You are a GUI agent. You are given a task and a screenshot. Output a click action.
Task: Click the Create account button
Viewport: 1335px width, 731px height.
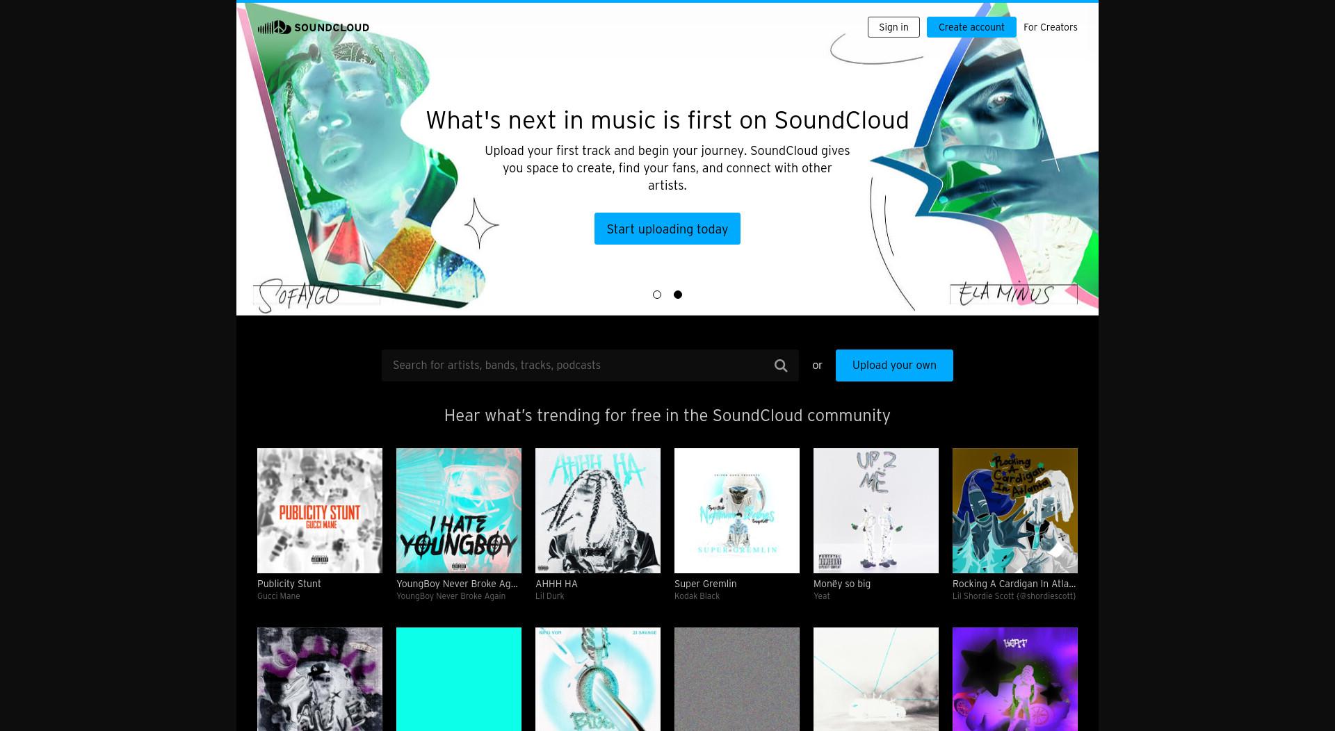(971, 27)
